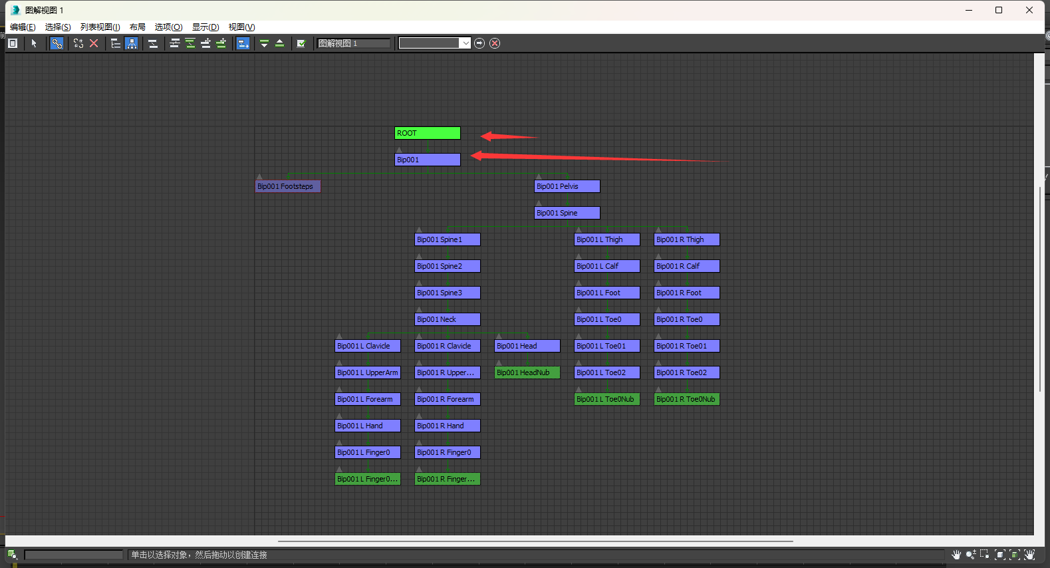This screenshot has height=568, width=1050.
Task: Click Zoom Extents icon
Action: 1000,555
